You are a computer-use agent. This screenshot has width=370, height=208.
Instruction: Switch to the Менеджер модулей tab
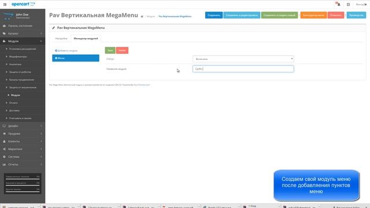86,39
